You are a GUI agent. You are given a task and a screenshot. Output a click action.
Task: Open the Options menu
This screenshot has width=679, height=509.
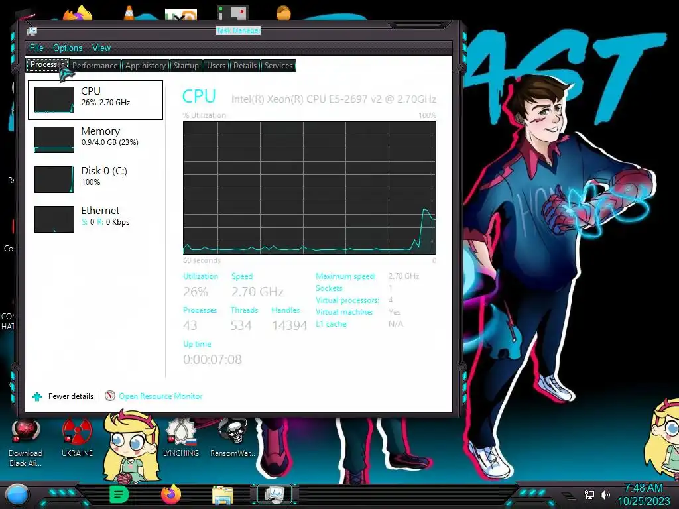68,48
